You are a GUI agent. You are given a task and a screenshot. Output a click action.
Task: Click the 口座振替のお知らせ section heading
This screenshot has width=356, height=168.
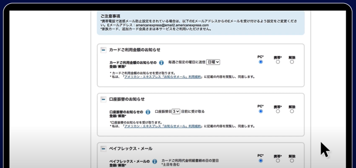pyautogui.click(x=127, y=99)
